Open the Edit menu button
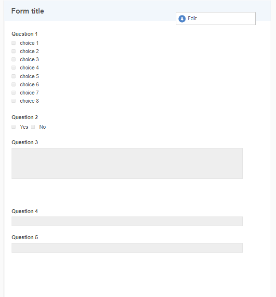 (216, 18)
